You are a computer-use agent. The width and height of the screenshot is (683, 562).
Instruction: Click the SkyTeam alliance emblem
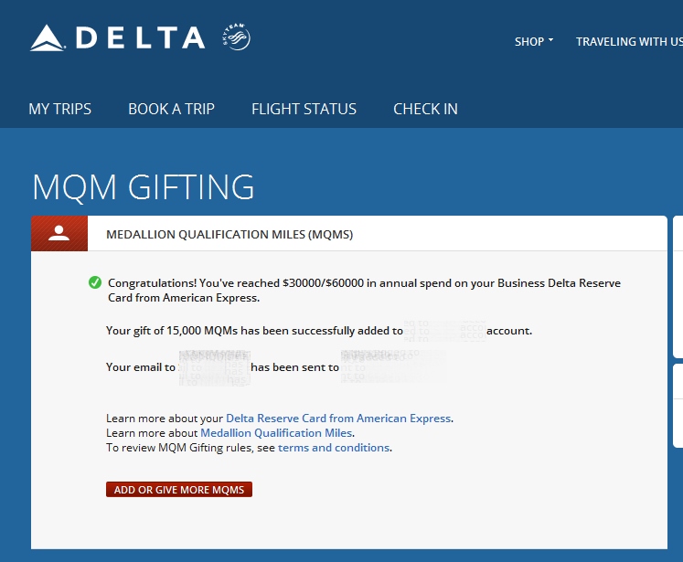click(236, 37)
